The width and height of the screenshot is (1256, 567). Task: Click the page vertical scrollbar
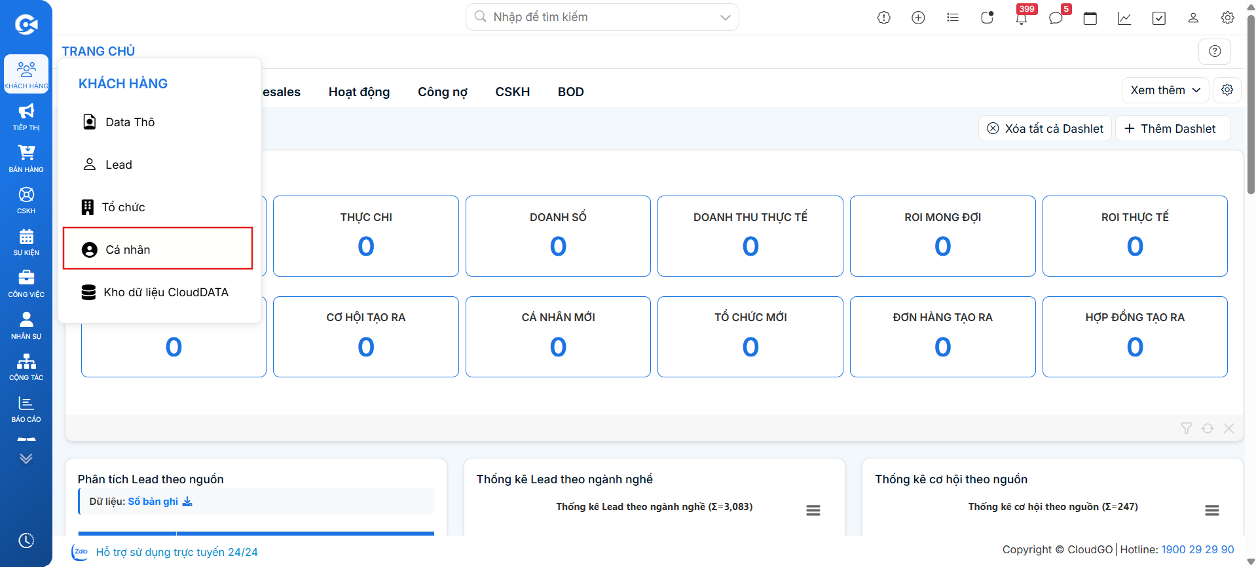coord(1251,105)
